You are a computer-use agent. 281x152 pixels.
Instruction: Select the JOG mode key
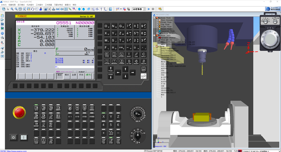point(77,108)
